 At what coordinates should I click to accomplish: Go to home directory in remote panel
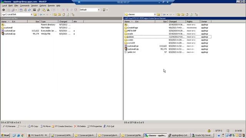tap(187, 15)
